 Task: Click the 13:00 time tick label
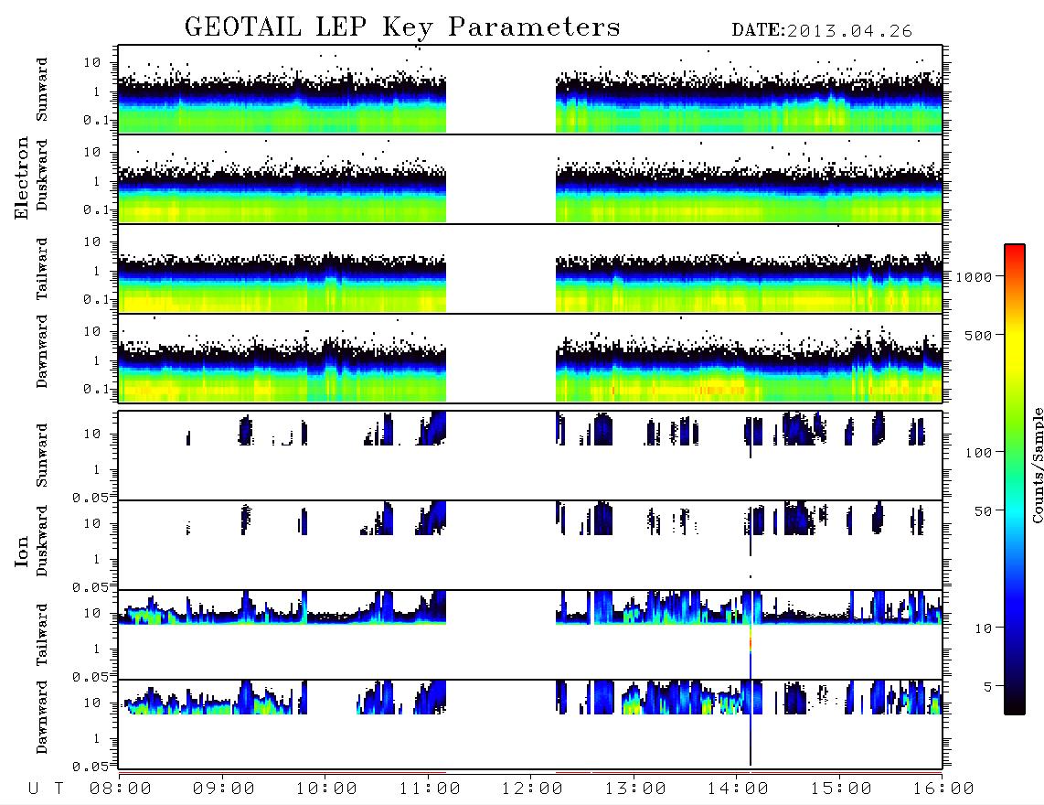tap(635, 789)
